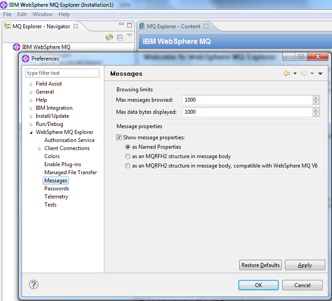Open the Window menu
The width and height of the screenshot is (332, 301).
tap(43, 14)
